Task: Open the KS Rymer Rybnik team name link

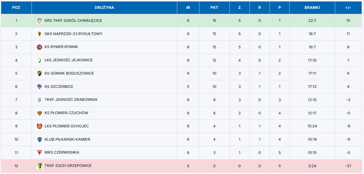Action: [x=61, y=47]
